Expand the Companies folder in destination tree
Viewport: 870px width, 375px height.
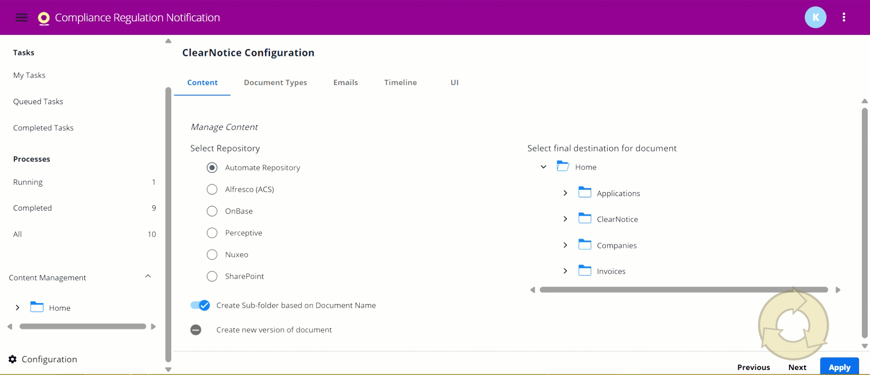565,245
